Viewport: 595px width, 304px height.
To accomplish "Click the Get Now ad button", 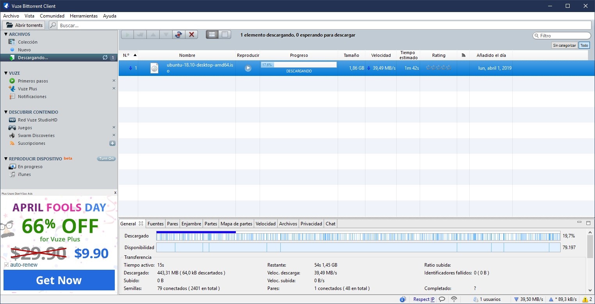I will (x=59, y=280).
